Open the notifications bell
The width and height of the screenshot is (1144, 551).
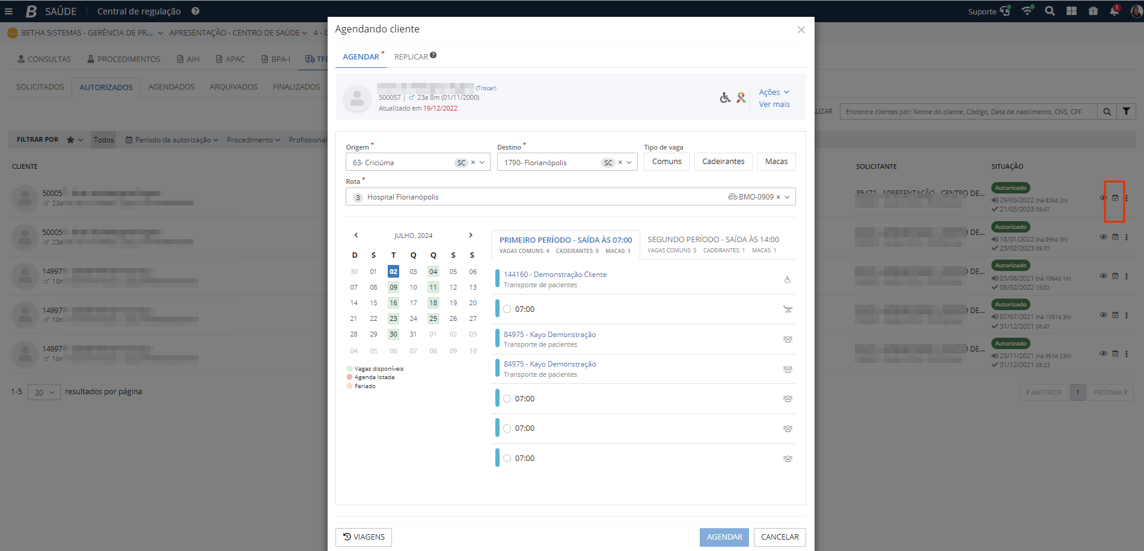click(1115, 11)
